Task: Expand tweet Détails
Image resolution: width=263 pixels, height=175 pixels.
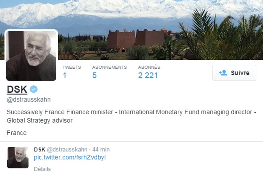Action: click(x=42, y=169)
